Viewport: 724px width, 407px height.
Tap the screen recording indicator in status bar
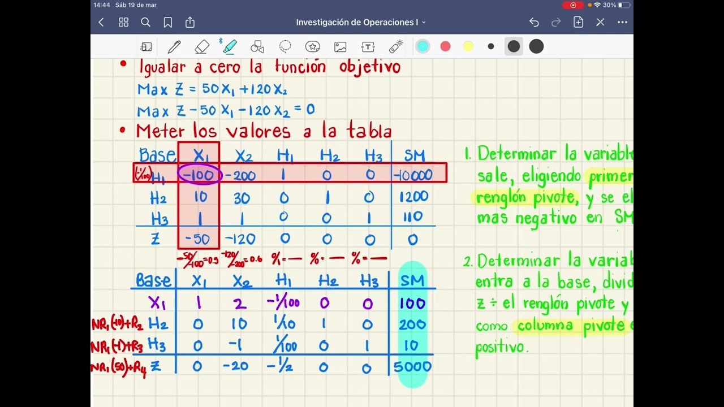tap(573, 5)
